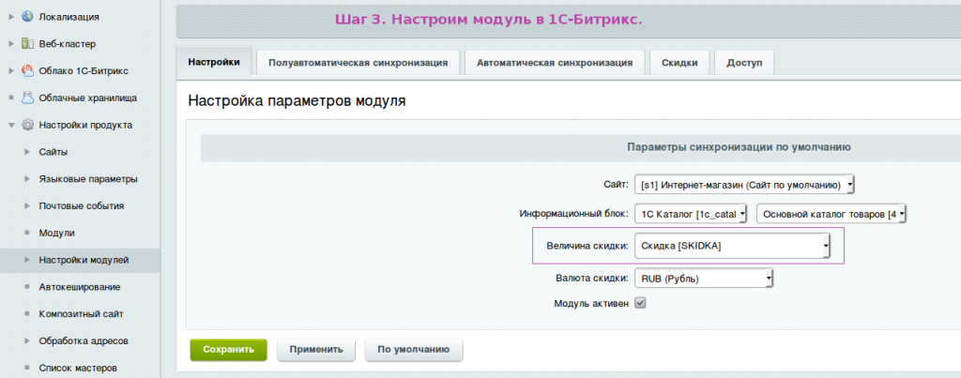Open the Сайт dropdown
The image size is (961, 378).
tap(745, 185)
